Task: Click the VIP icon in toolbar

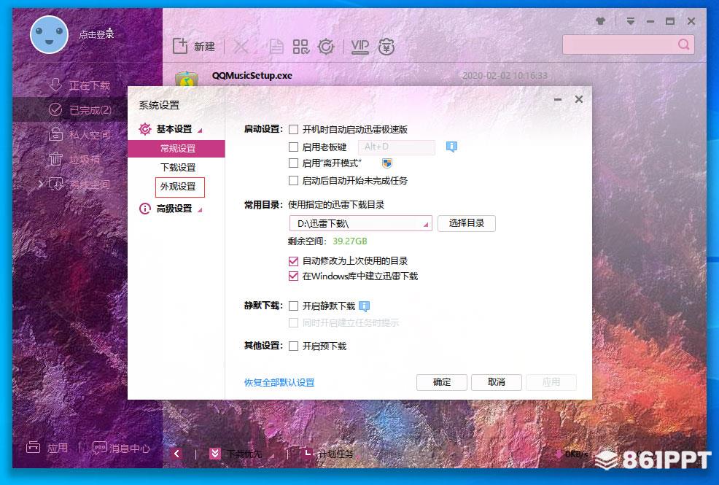Action: tap(360, 47)
